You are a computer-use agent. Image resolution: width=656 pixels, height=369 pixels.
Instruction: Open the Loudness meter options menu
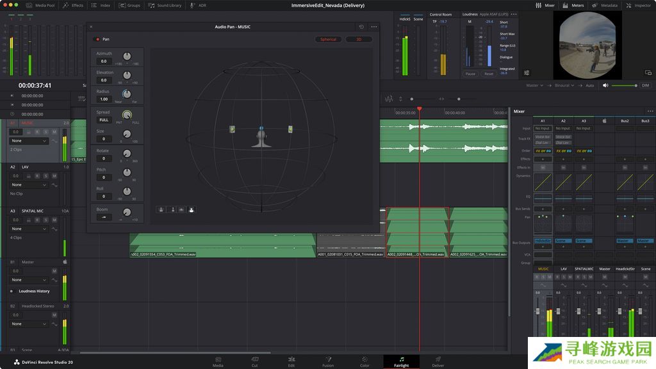pyautogui.click(x=514, y=13)
